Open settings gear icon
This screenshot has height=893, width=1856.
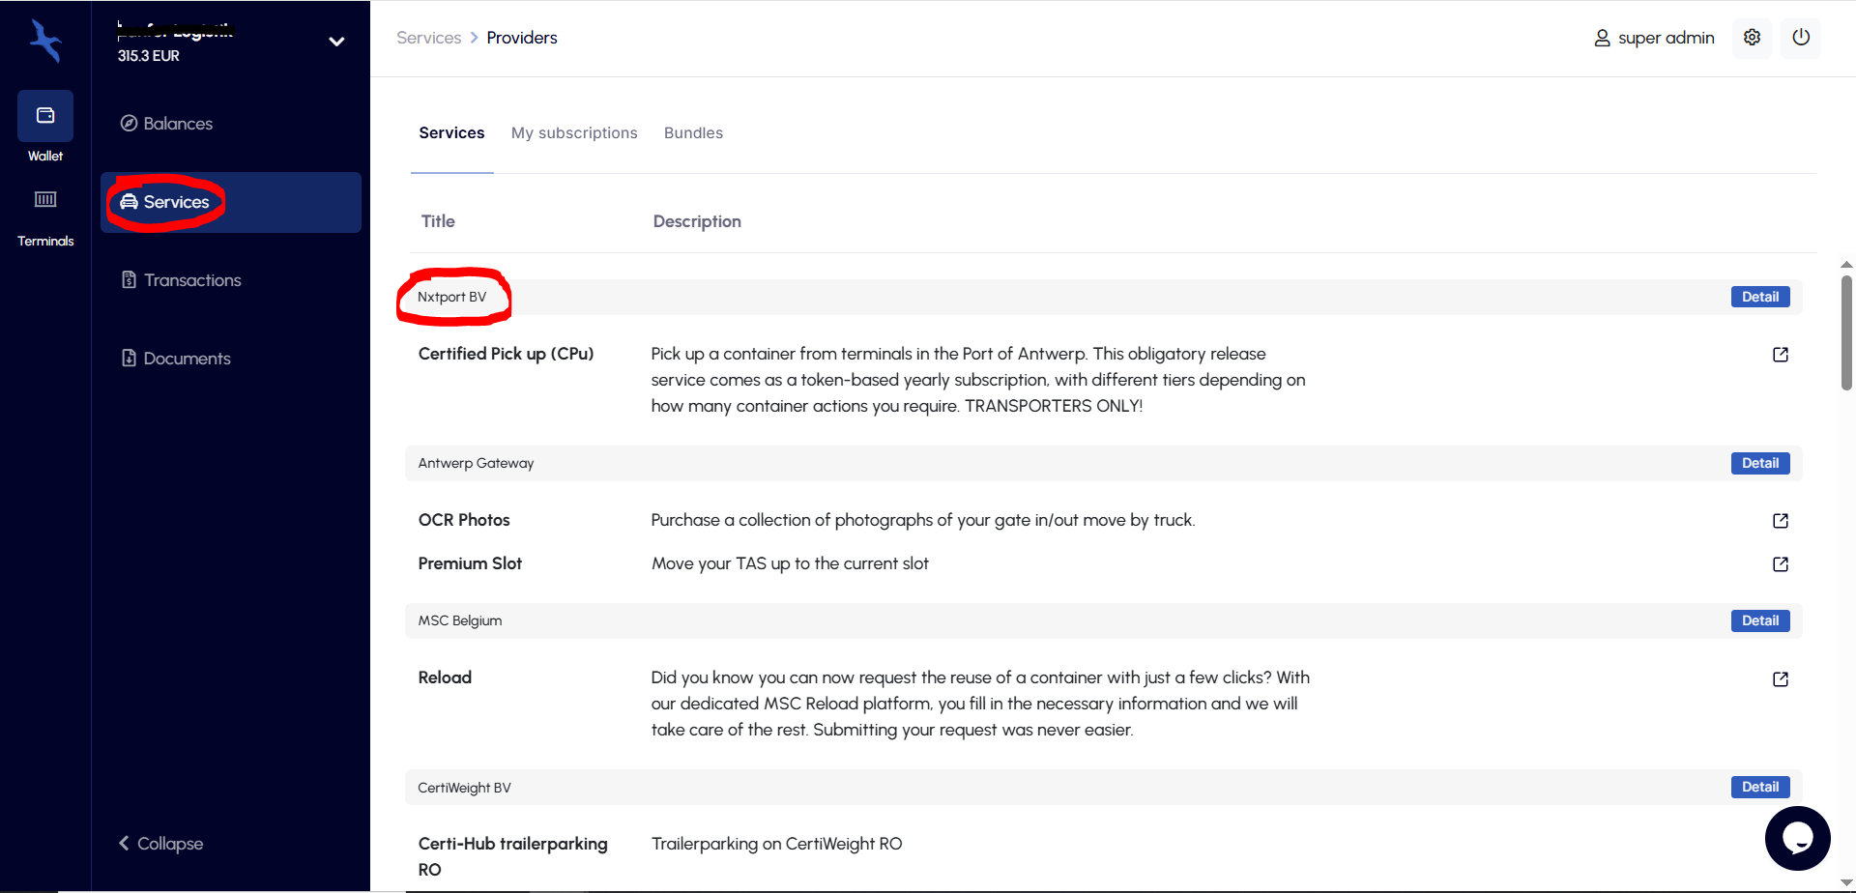[1752, 38]
